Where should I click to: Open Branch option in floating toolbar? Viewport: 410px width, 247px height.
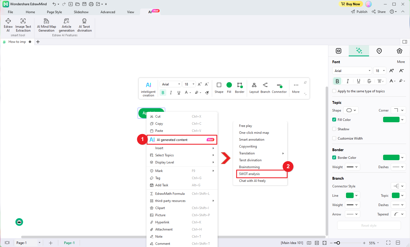[x=265, y=88]
